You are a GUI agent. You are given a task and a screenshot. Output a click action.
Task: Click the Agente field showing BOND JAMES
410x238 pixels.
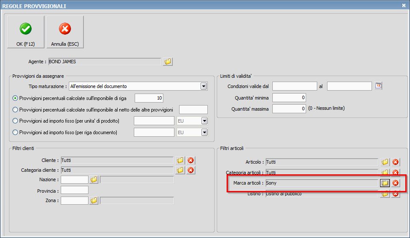105,62
